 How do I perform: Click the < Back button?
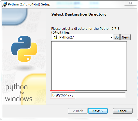[78, 111]
